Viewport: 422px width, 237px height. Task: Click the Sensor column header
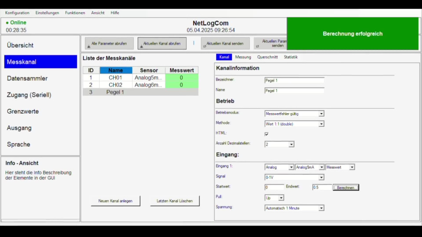tap(149, 70)
